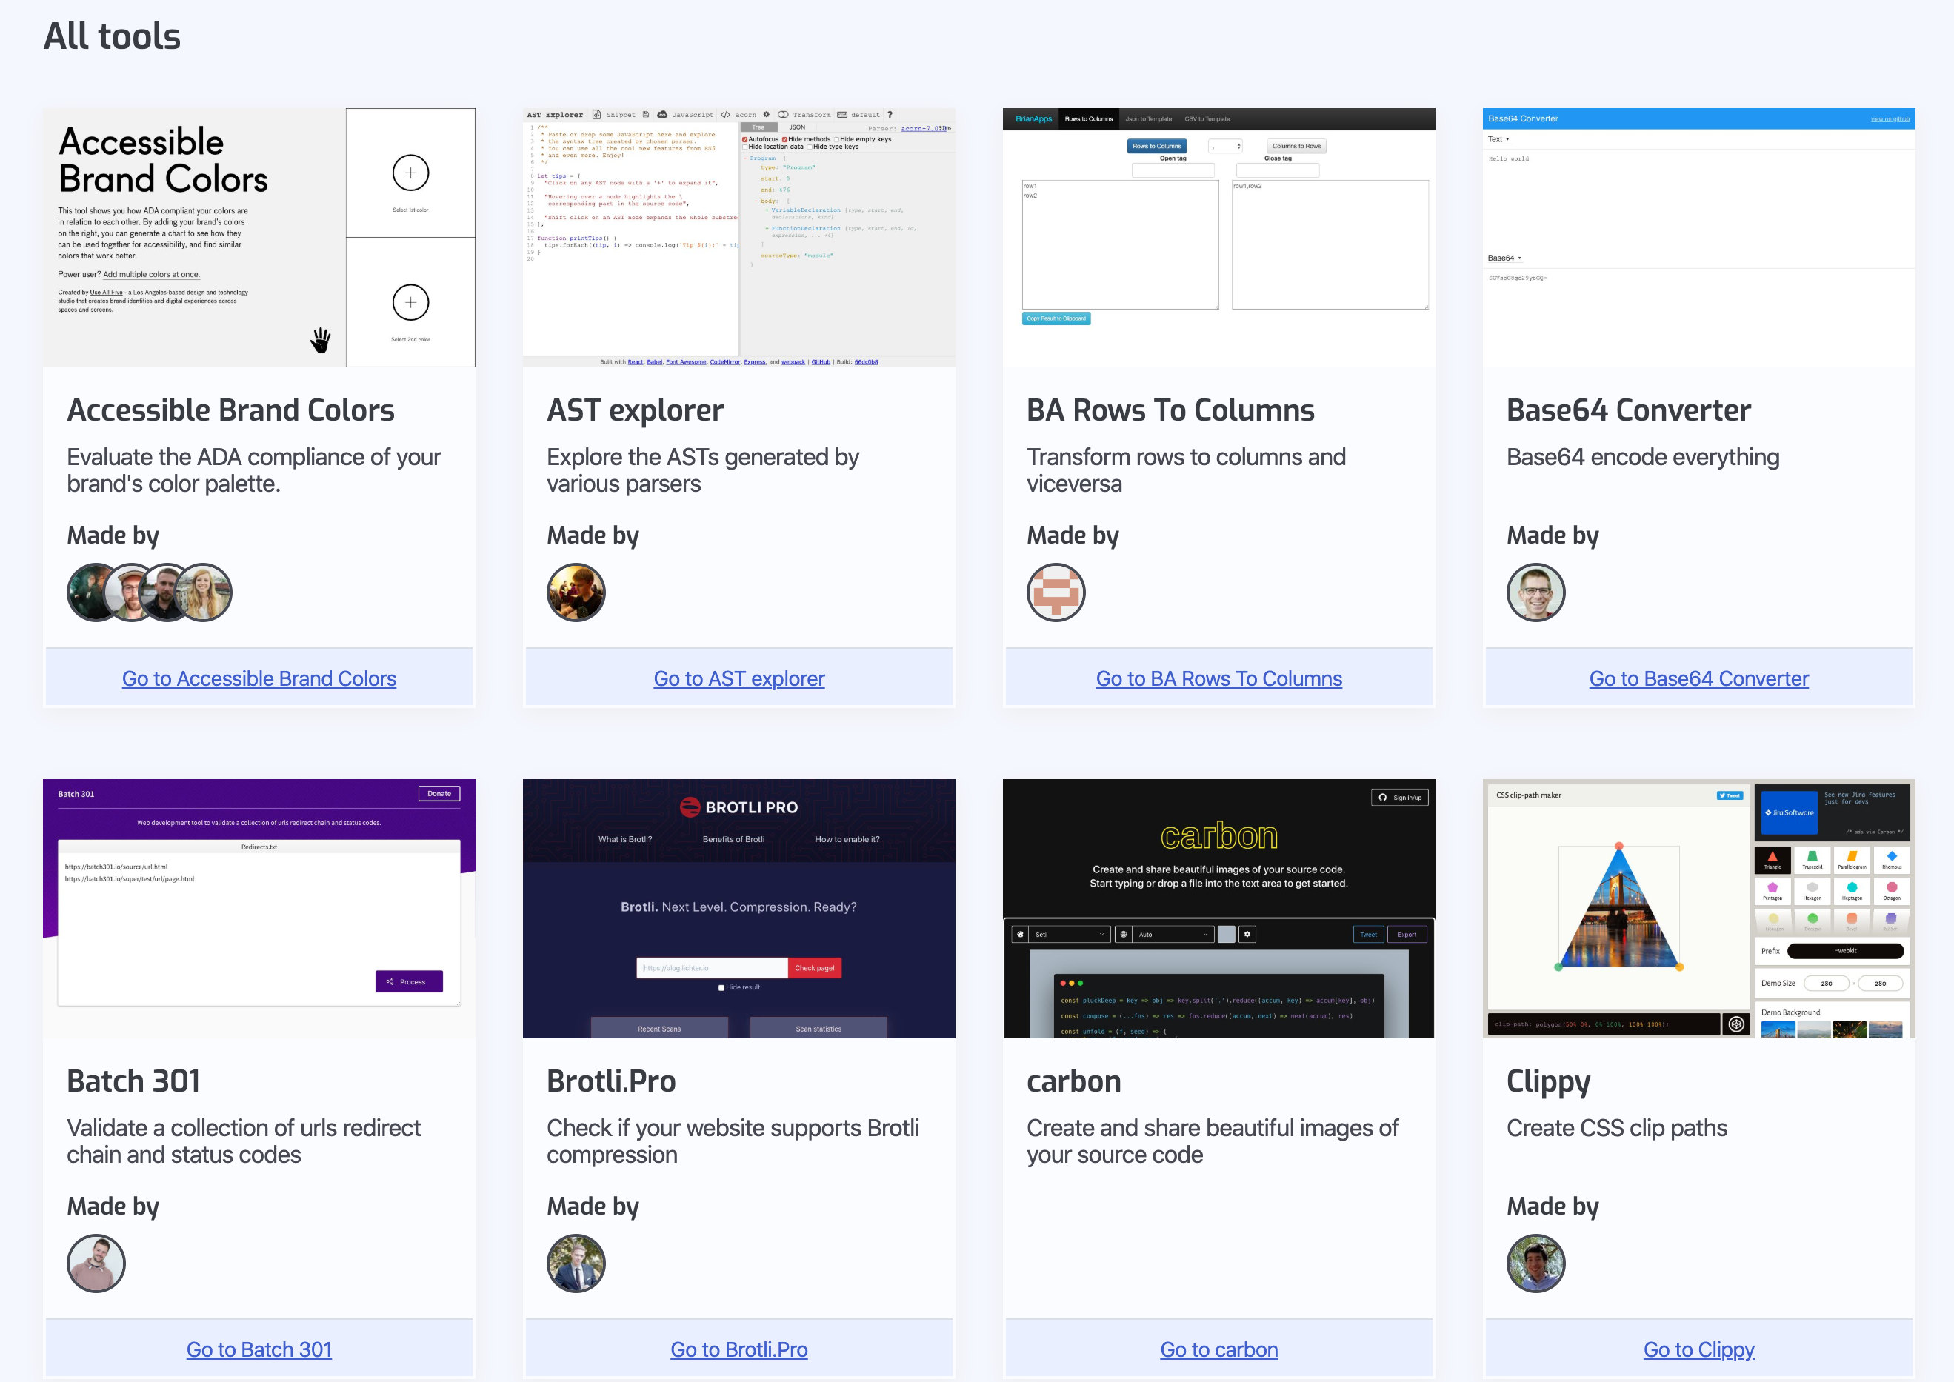The height and width of the screenshot is (1382, 1954).
Task: Open the AST explorer author avatar
Action: pyautogui.click(x=576, y=592)
